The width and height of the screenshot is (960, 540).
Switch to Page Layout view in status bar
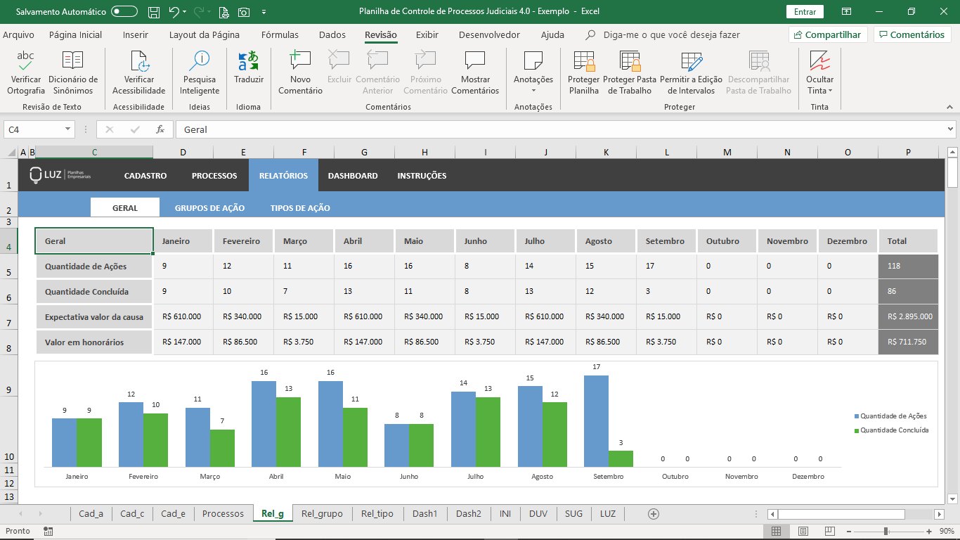click(803, 532)
